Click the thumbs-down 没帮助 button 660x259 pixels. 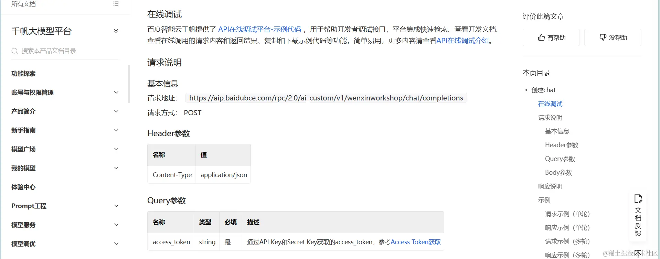[613, 37]
